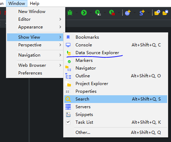Click the blue S with plus icon
The image size is (171, 142).
(142, 13)
